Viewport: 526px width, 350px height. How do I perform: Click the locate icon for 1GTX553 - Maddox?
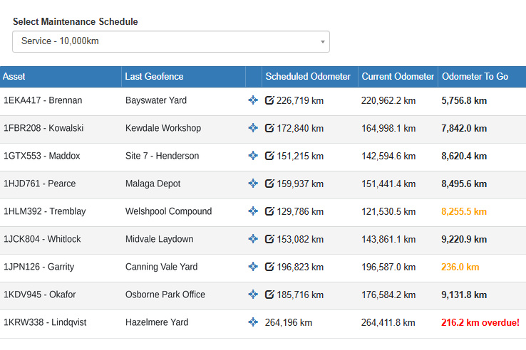click(x=253, y=156)
